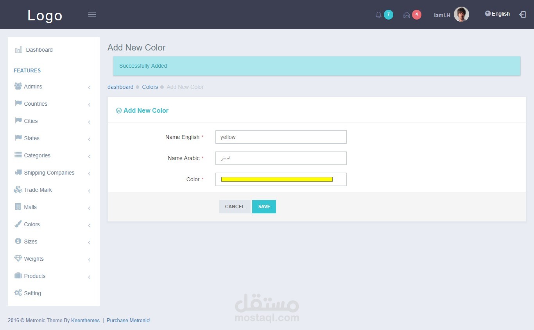The height and width of the screenshot is (330, 534).
Task: Click the hamburger menu toggle icon
Action: (x=92, y=14)
